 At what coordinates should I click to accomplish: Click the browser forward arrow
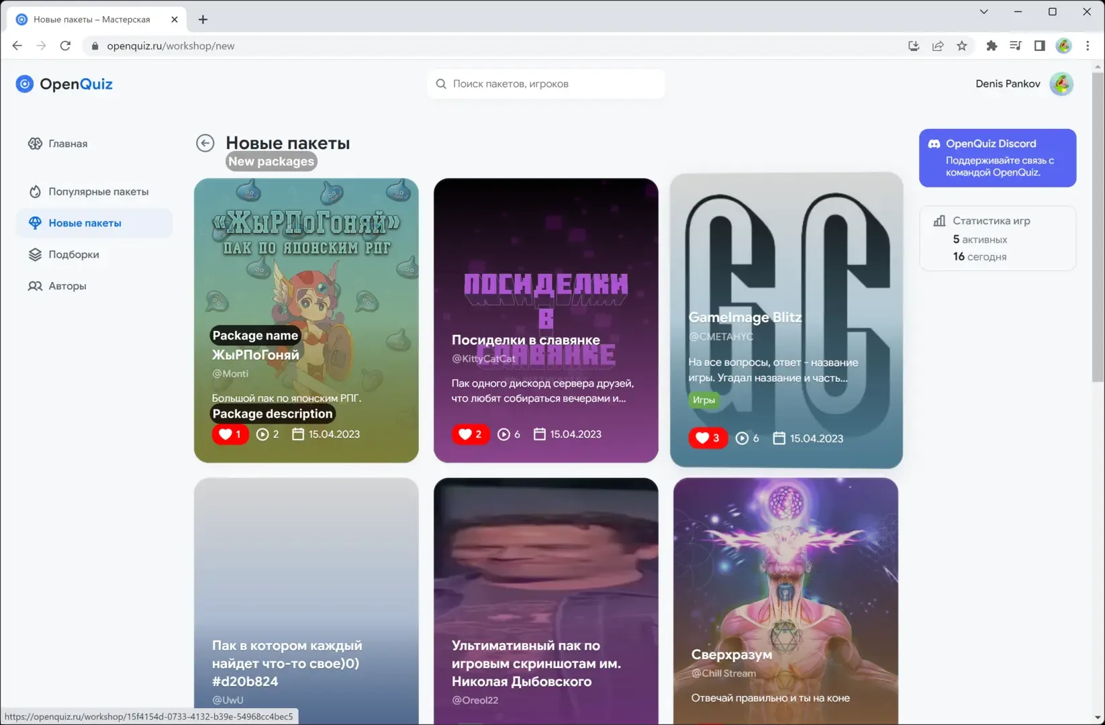(x=42, y=46)
